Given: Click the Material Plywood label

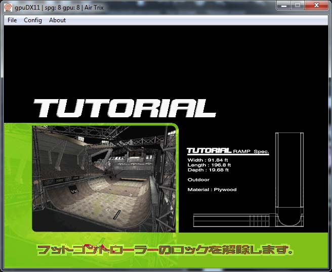Looking at the screenshot, I should [x=212, y=190].
